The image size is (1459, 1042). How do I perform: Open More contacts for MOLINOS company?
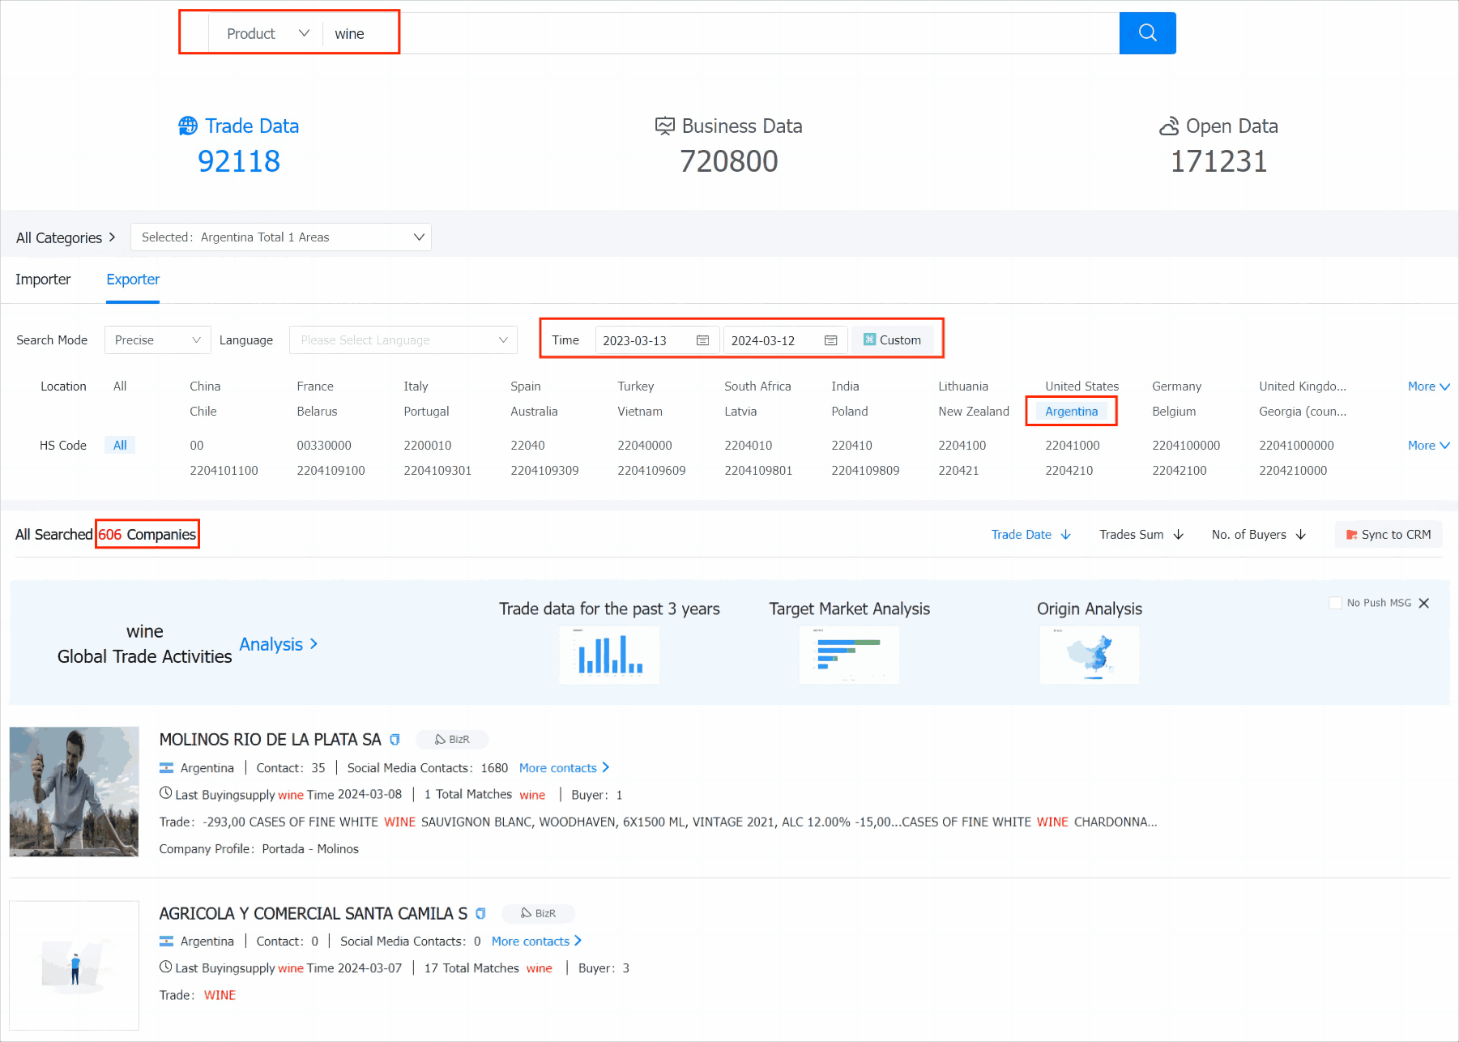pyautogui.click(x=564, y=768)
